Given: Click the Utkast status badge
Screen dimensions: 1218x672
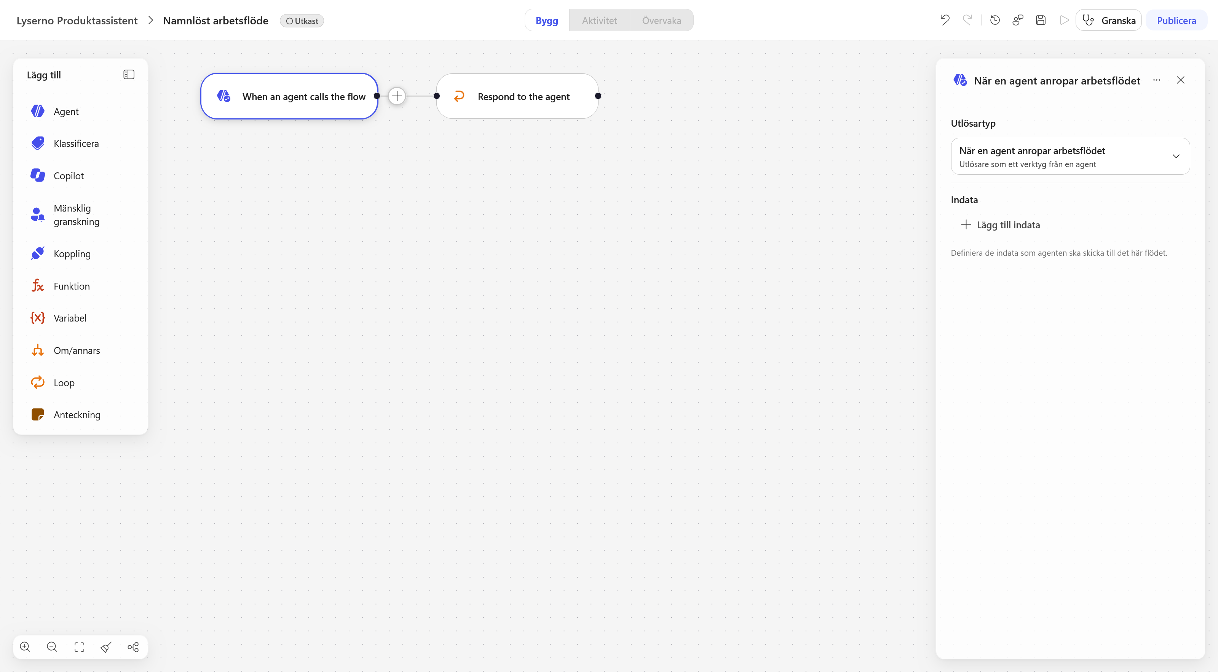Looking at the screenshot, I should [302, 21].
